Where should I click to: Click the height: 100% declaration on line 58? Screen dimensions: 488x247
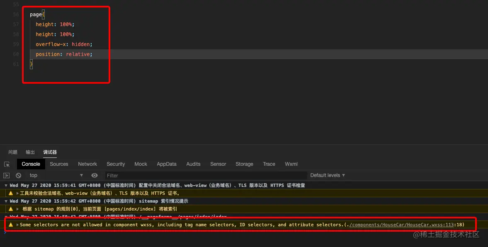click(x=55, y=34)
